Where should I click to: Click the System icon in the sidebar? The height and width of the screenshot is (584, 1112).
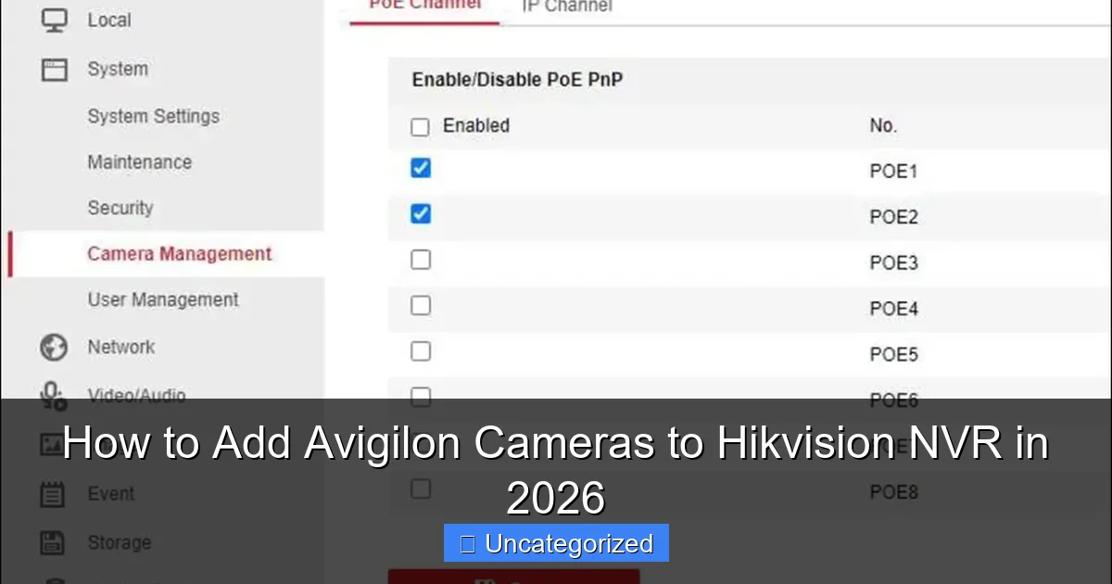(x=56, y=69)
